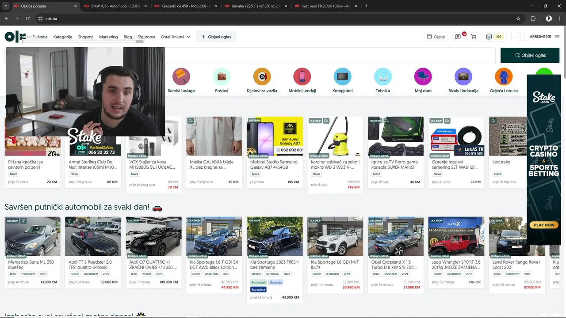This screenshot has width=566, height=318.
Task: Click the 'Gorenje ležajevi semering' listing title
Action: coord(455,165)
